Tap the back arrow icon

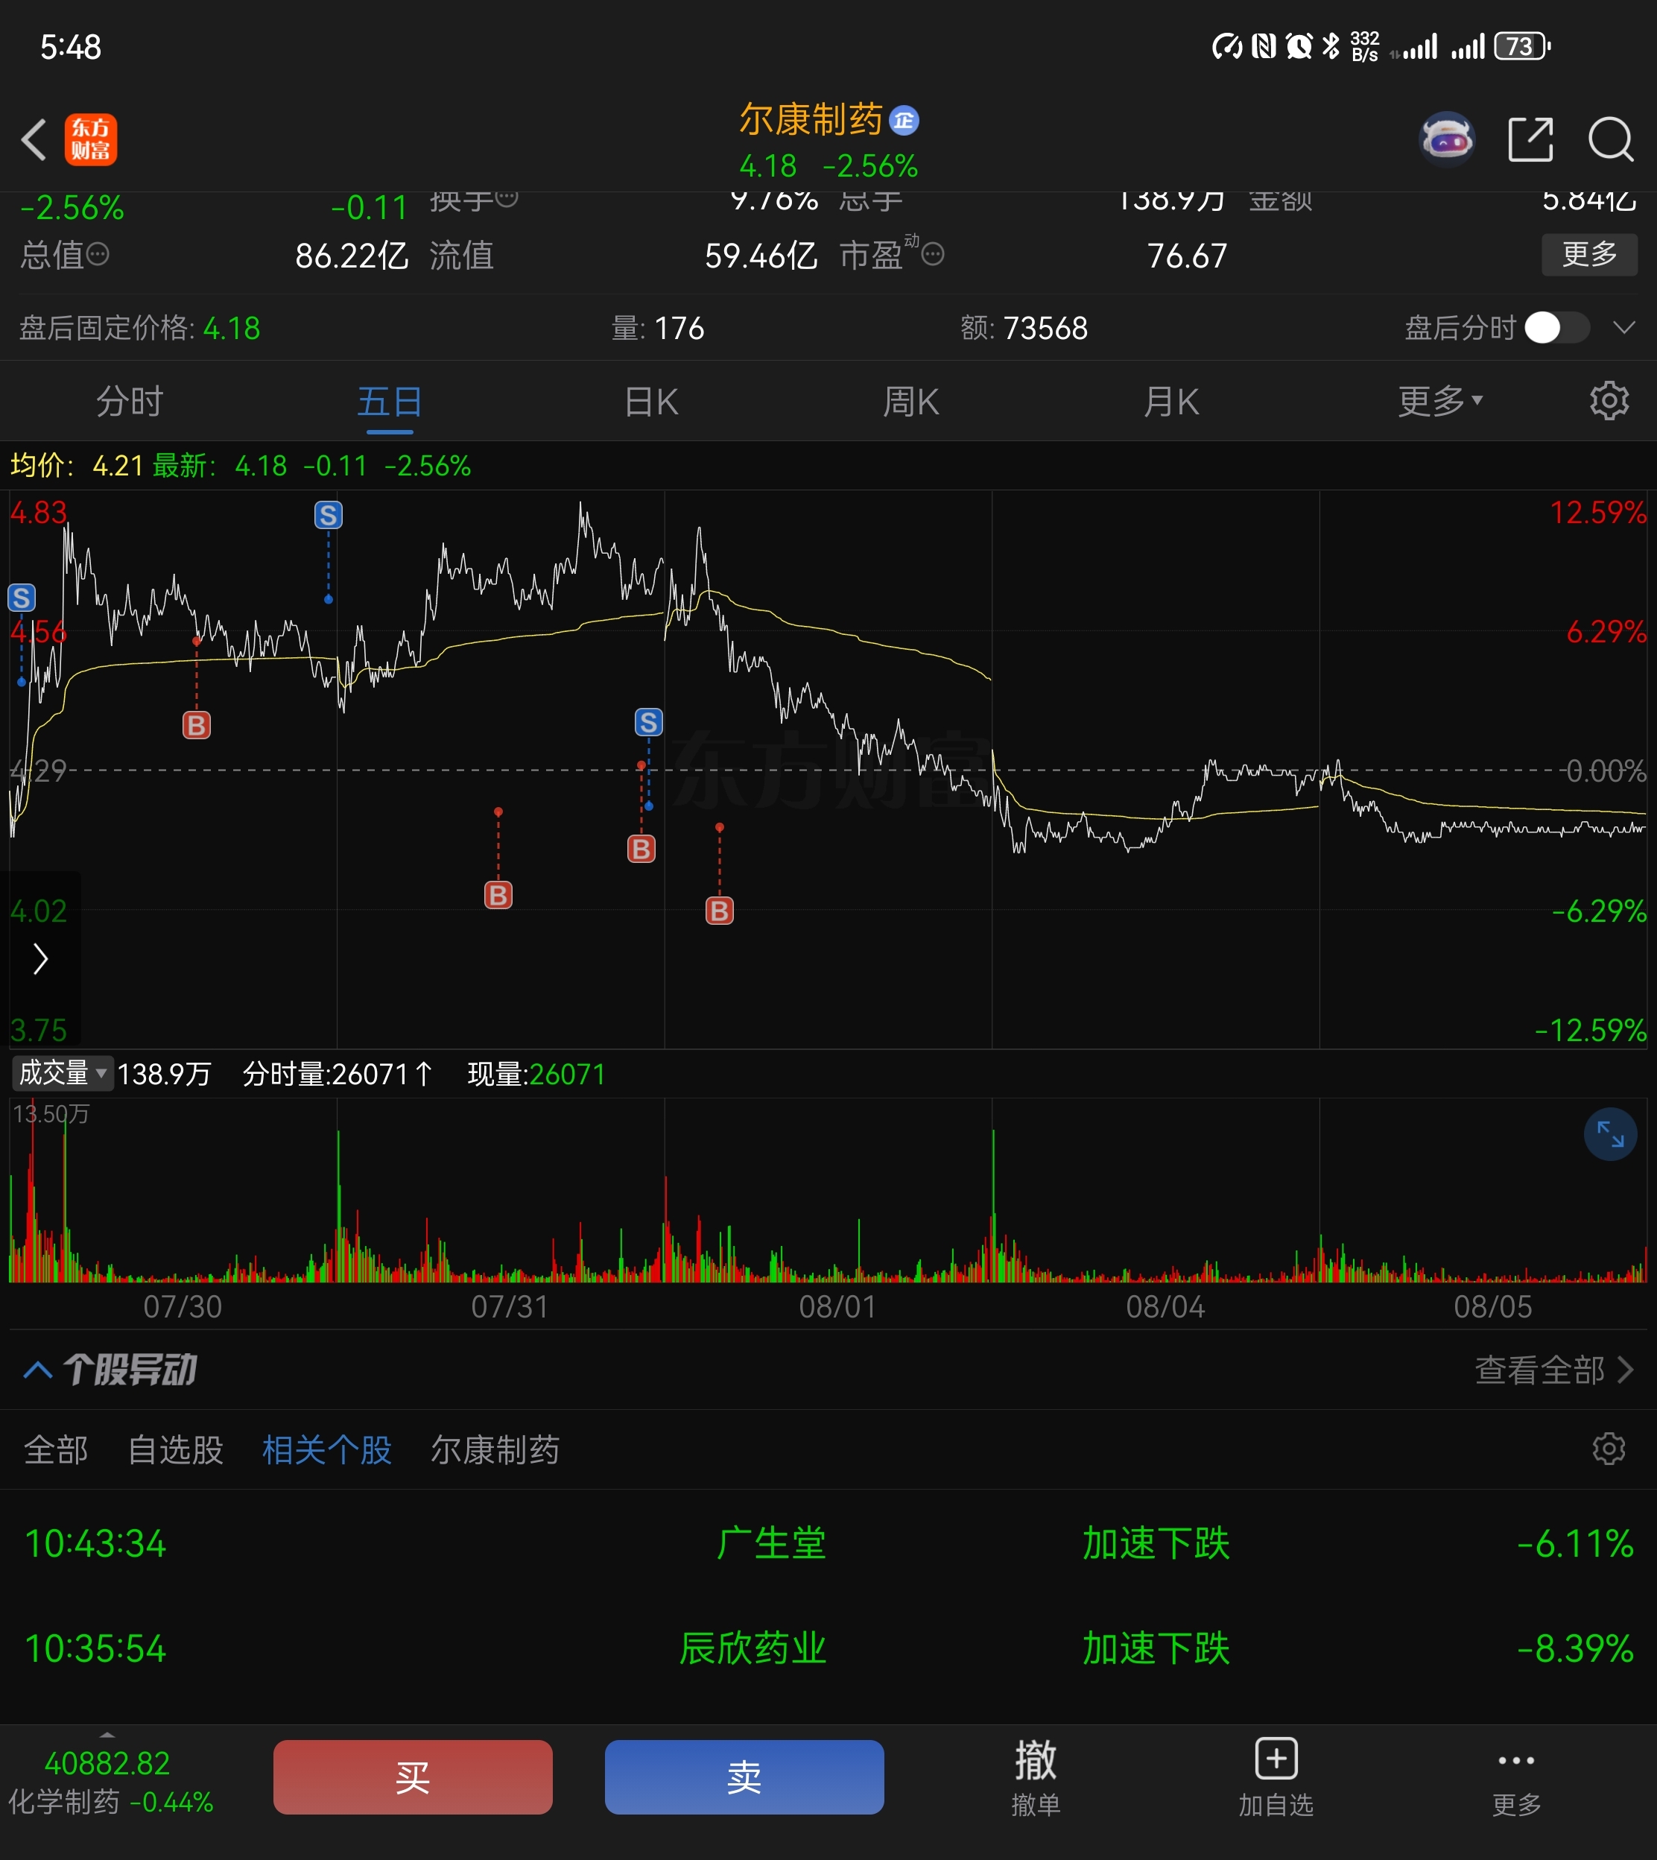pyautogui.click(x=34, y=140)
